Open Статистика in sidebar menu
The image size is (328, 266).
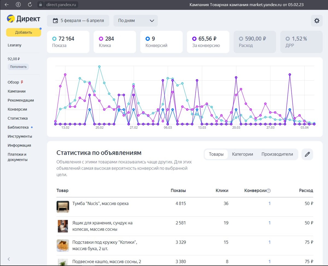(x=18, y=118)
